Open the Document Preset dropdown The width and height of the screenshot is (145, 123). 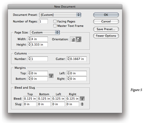(60, 15)
